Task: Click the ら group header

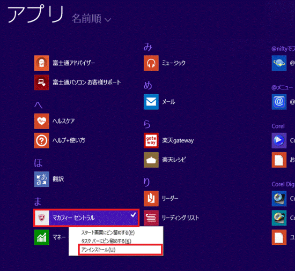Action: pos(147,124)
